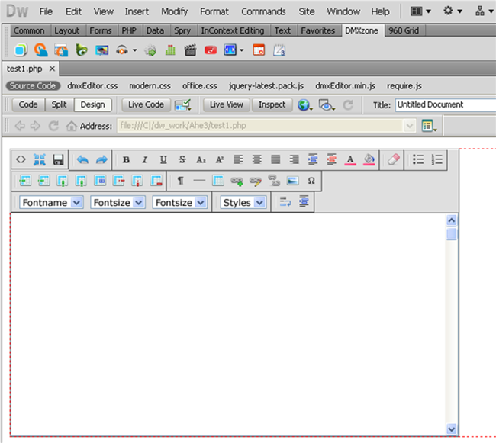
Task: Click the insert link icon
Action: click(x=237, y=181)
